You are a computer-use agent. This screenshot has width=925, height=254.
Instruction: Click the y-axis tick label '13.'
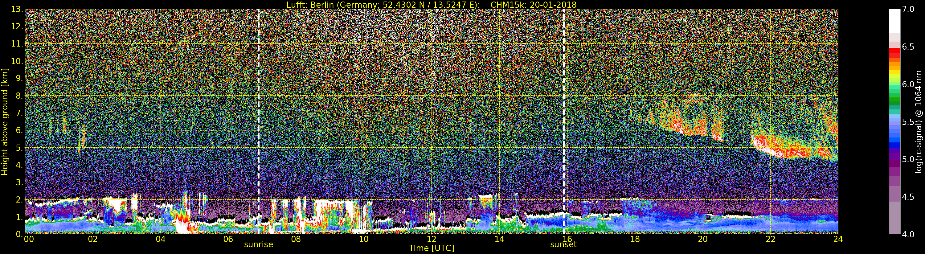click(17, 9)
